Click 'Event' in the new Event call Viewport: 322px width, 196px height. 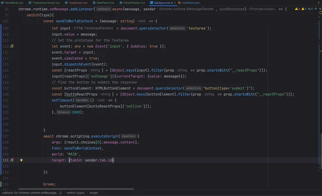100,46
